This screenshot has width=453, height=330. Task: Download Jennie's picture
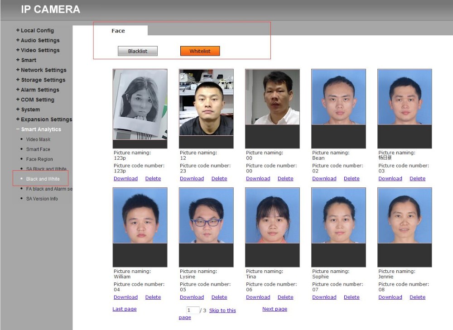pos(390,297)
